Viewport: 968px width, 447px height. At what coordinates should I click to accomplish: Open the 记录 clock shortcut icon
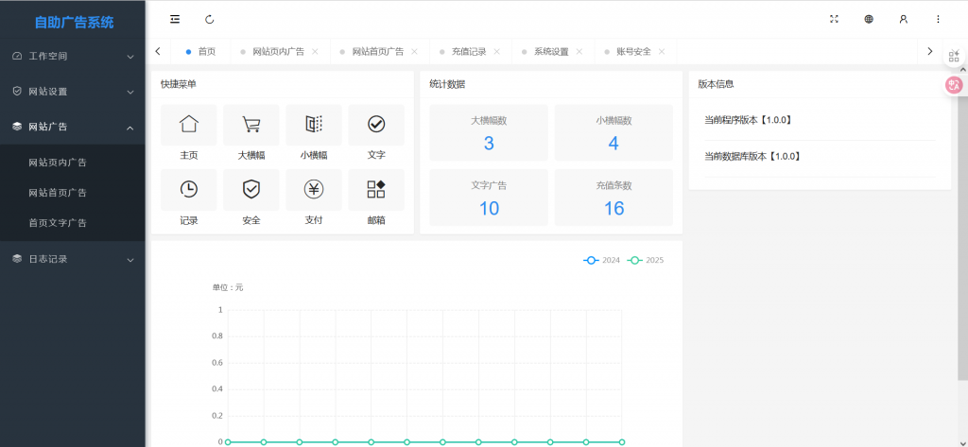[189, 190]
